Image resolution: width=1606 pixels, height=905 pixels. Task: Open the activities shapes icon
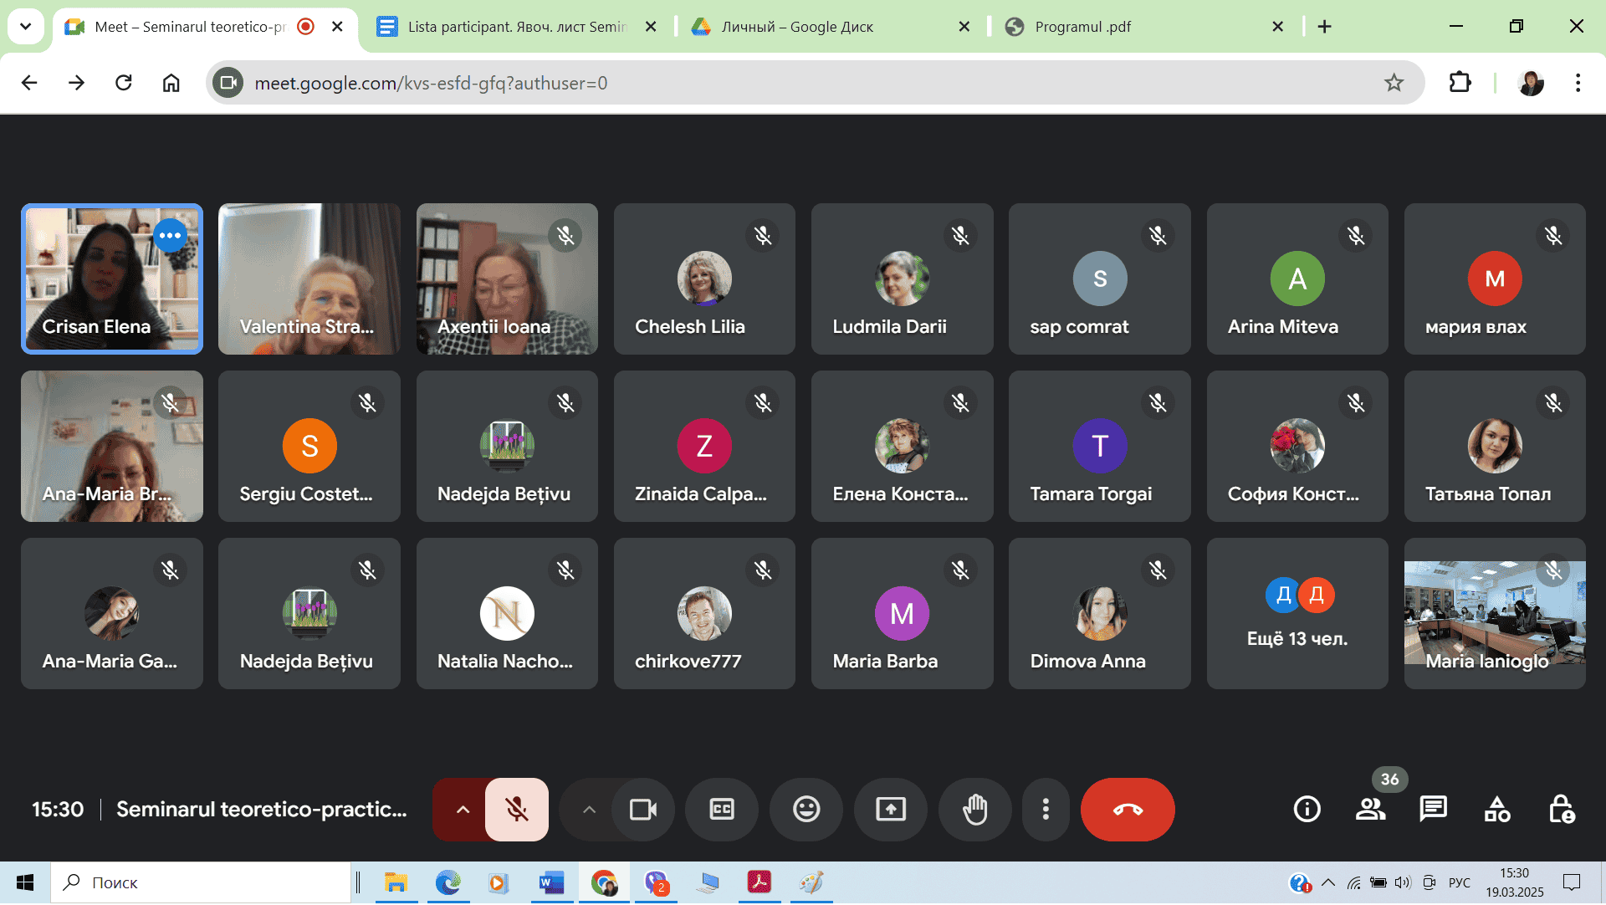pyautogui.click(x=1496, y=810)
